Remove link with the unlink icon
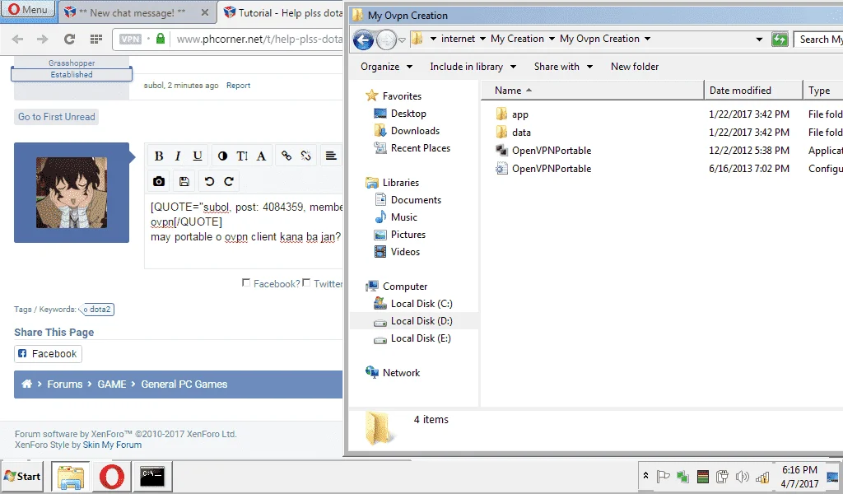Viewport: 843px width, 494px height. point(306,156)
